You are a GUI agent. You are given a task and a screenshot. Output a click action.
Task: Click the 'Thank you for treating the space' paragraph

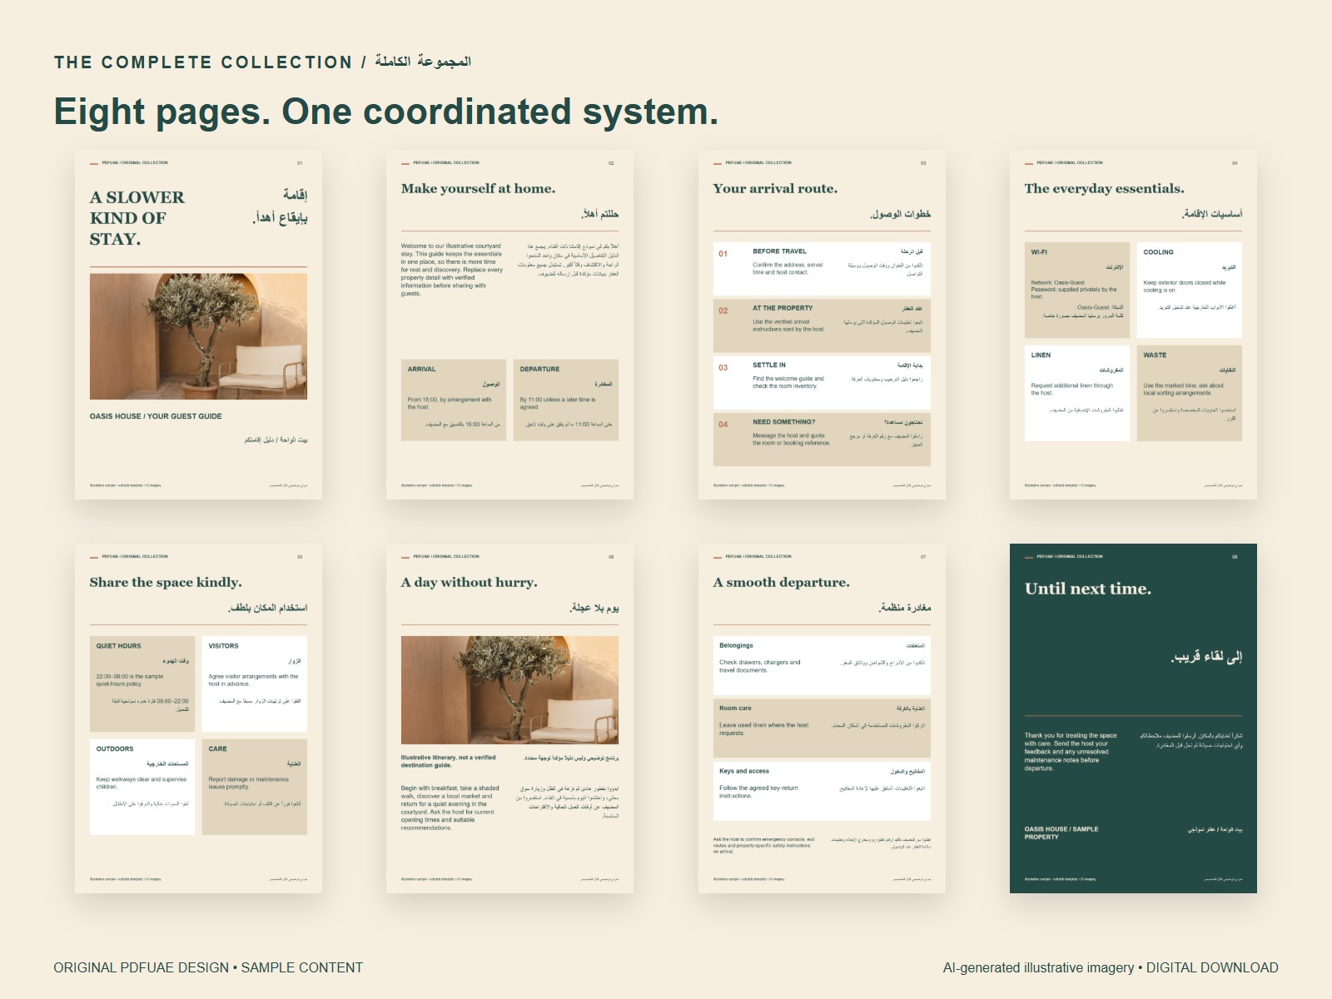coord(1071,752)
